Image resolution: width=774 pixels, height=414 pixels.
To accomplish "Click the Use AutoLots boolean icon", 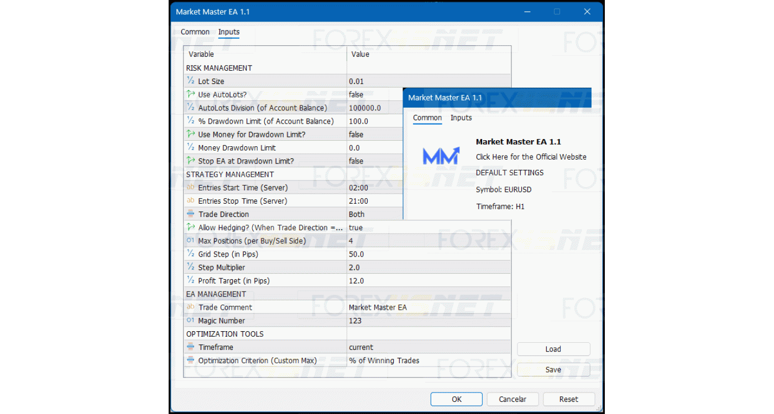I will point(190,94).
